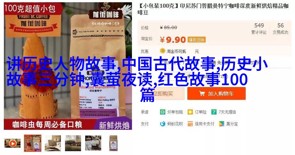The width and height of the screenshot is (295, 155).
Task: Open the 549 累计评论 reviews count
Action: pyautogui.click(x=259, y=28)
